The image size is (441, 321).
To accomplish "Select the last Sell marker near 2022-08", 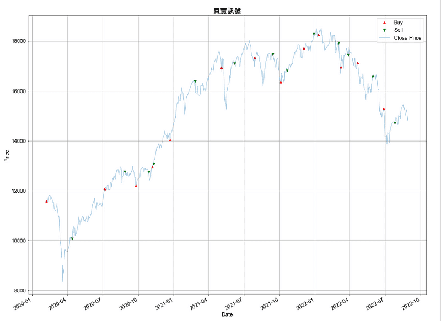I will [x=395, y=123].
